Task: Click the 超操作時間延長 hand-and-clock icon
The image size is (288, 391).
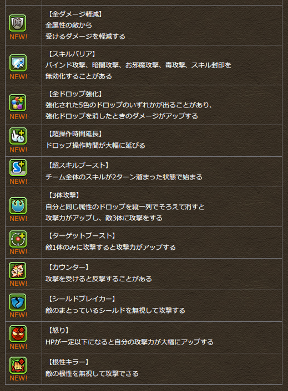Action: click(x=18, y=136)
